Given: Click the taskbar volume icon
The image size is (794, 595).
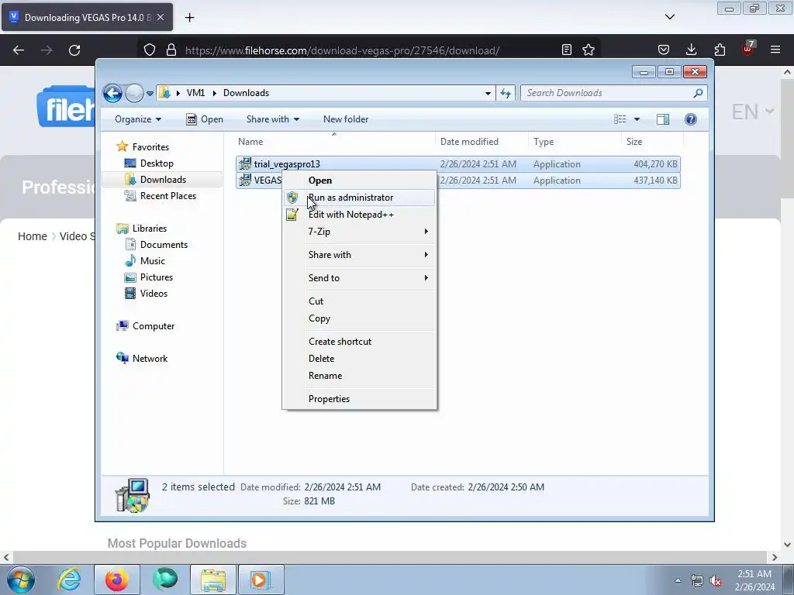Looking at the screenshot, I should 716,580.
